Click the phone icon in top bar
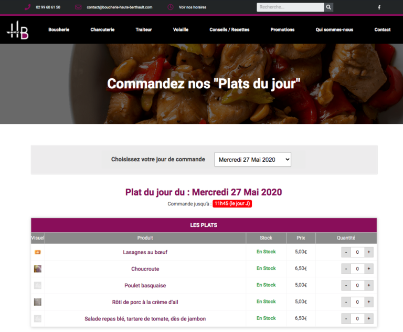Screen dimensions: 403x332 [27, 7]
